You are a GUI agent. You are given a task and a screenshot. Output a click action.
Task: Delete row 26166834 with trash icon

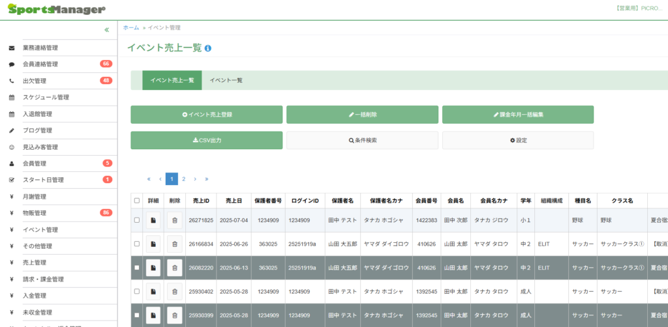click(175, 244)
